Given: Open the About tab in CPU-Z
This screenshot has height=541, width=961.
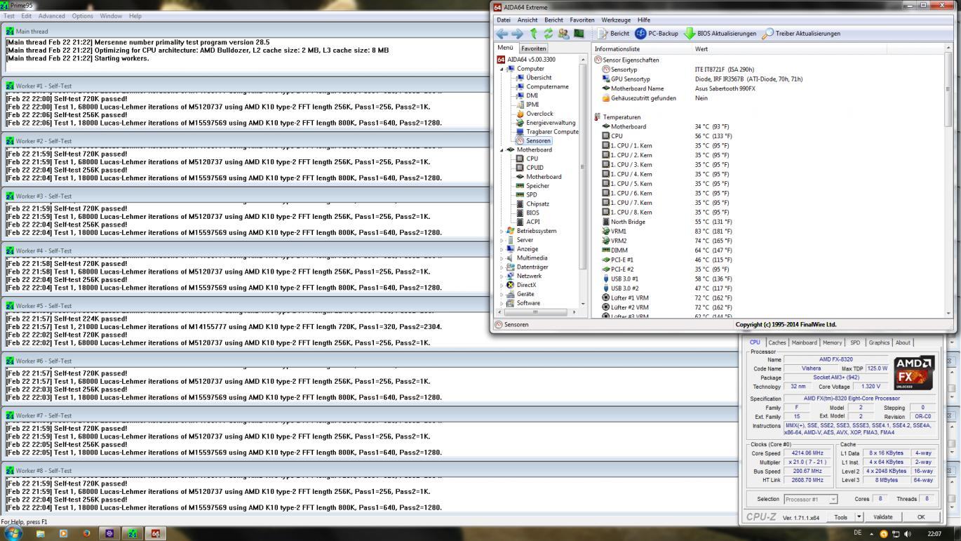Looking at the screenshot, I should coord(903,342).
